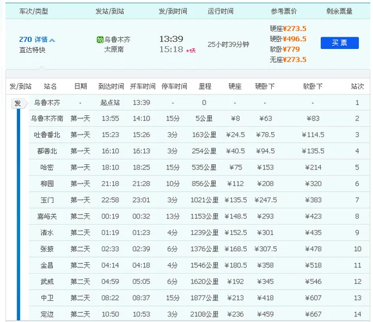
Task: Select the 清水 station row
Action: [x=199, y=232]
